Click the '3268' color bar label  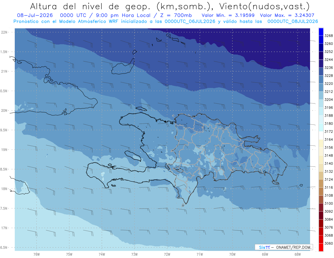click(329, 36)
